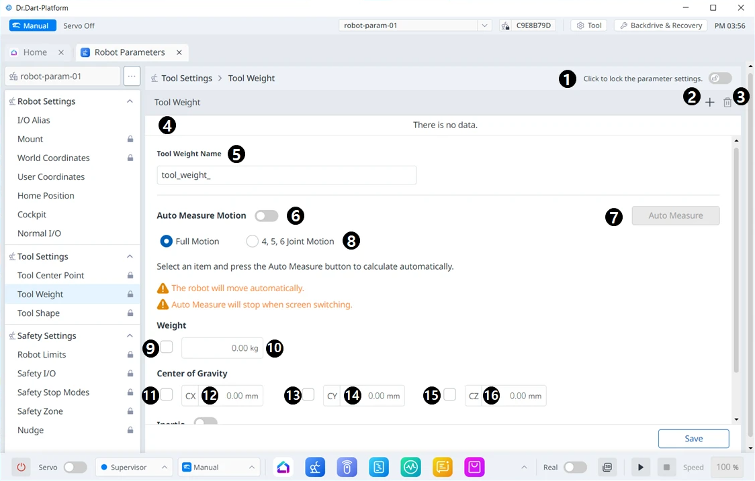The height and width of the screenshot is (481, 755).
Task: Open the pink shopping bag store icon
Action: click(x=474, y=467)
